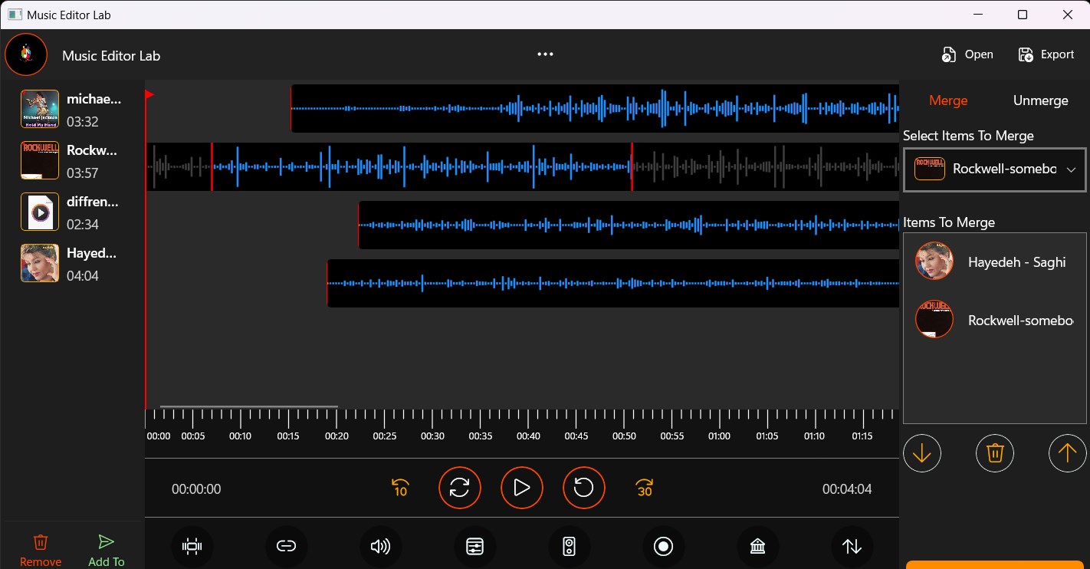
Task: Open the volume adjustment tool
Action: 381,546
